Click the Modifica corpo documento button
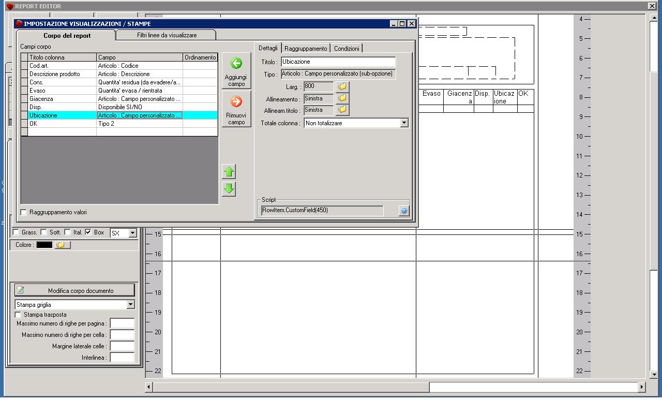Image resolution: width=662 pixels, height=414 pixels. [x=74, y=290]
